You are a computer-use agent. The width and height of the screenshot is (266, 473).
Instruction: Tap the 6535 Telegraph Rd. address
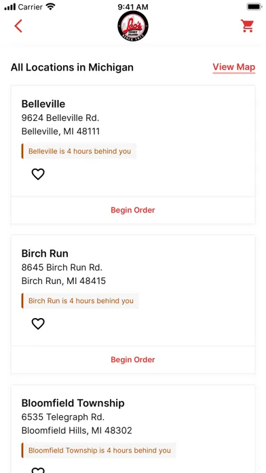63,417
